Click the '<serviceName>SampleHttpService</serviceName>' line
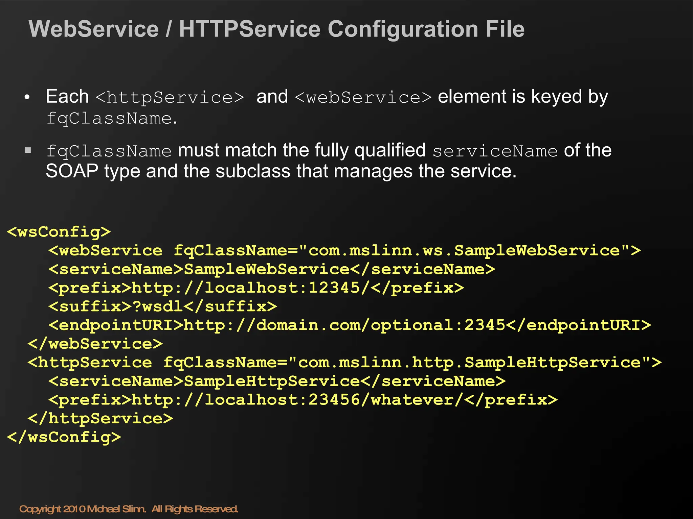This screenshot has width=693, height=519. click(x=277, y=381)
